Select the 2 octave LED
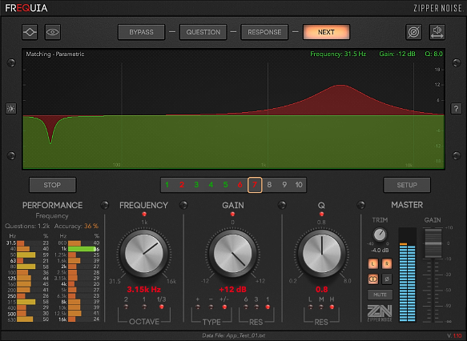 (x=126, y=307)
